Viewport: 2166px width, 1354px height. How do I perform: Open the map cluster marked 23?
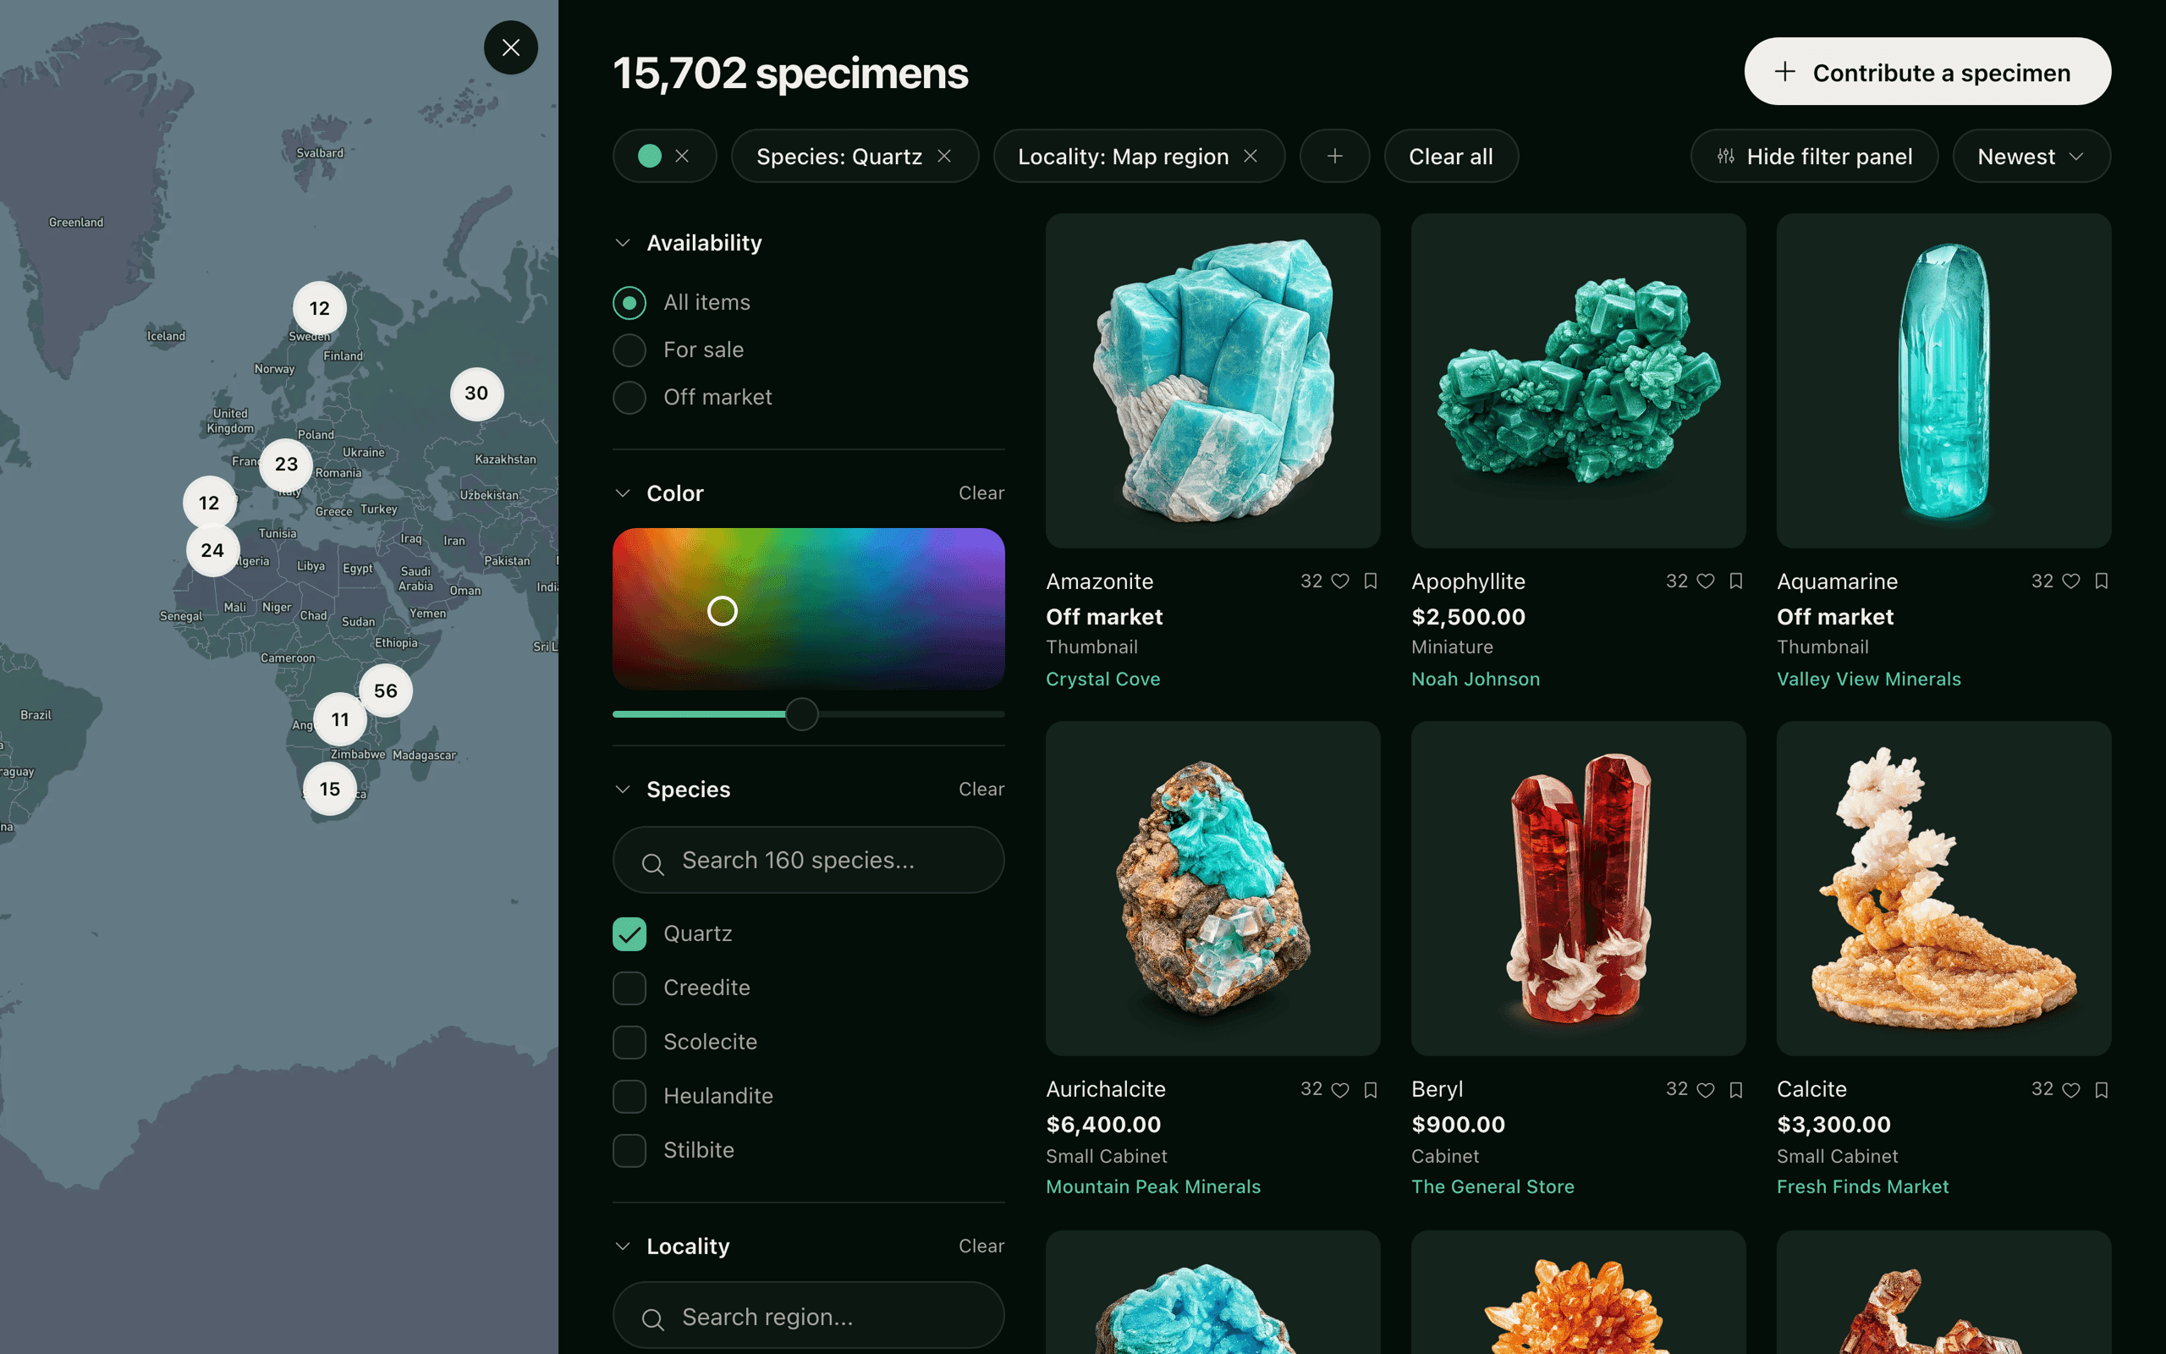287,464
